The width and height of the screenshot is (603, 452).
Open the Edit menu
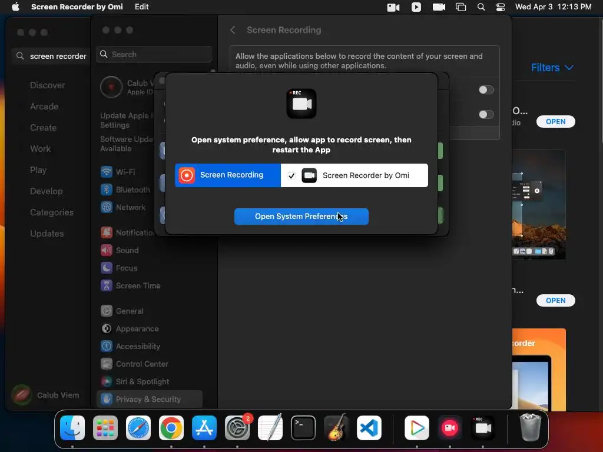coord(141,6)
